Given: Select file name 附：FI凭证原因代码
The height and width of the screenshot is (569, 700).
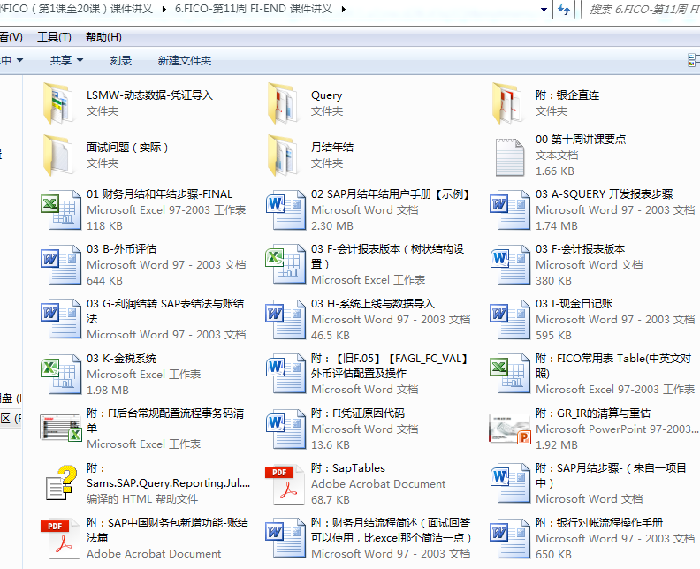Looking at the screenshot, I should click(x=358, y=413).
